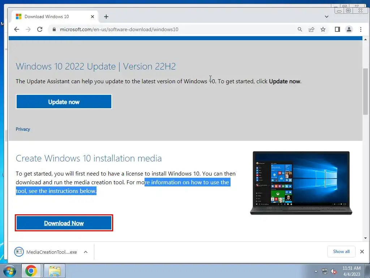The image size is (370, 278).
Task: Open the Chrome three-dot menu
Action: [x=361, y=29]
